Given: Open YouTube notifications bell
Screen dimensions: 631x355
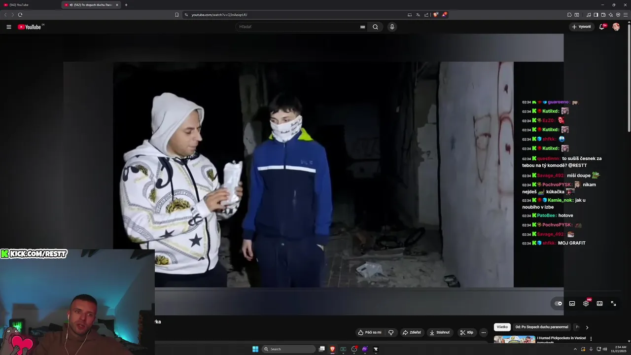Looking at the screenshot, I should coord(602,27).
